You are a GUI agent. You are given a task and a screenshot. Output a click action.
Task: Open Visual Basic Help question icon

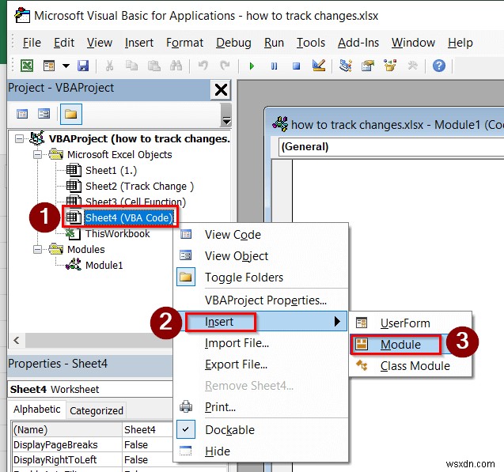tap(439, 66)
